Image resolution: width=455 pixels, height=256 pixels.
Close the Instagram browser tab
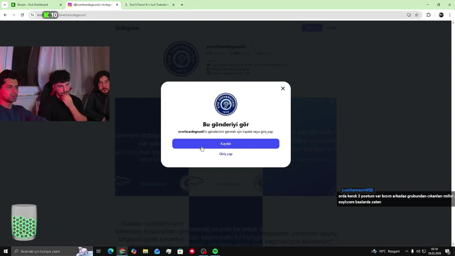117,5
